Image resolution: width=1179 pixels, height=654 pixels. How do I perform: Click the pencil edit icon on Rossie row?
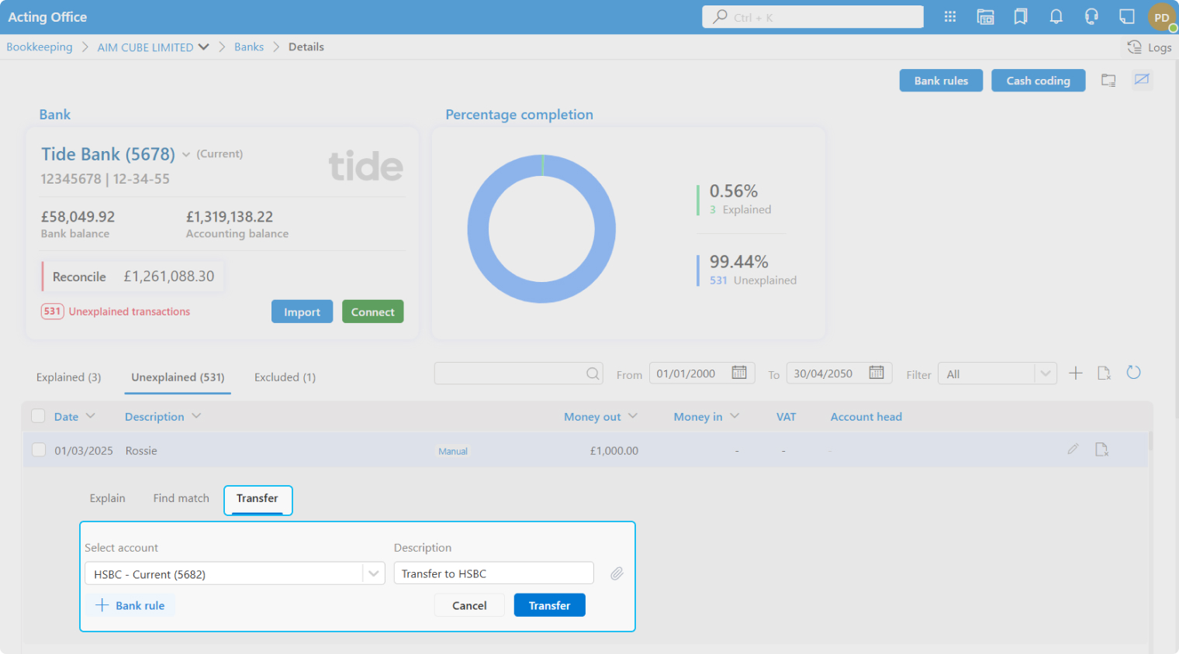(1073, 449)
